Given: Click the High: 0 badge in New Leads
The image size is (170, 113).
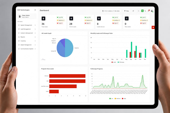Looking at the screenshot, I should [x=143, y=23].
